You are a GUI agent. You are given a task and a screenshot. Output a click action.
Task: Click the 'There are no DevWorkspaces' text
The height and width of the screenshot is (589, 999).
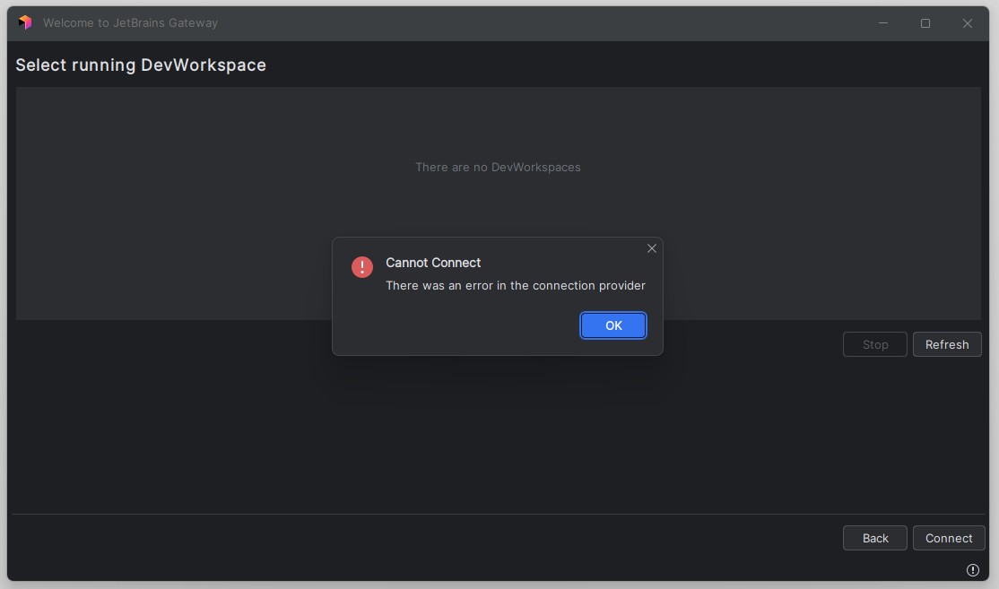pos(498,167)
